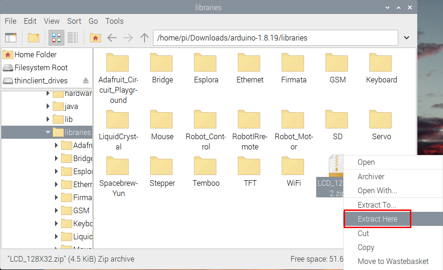The width and height of the screenshot is (443, 270).
Task: Select the lib folder in directory tree
Action: (x=69, y=119)
